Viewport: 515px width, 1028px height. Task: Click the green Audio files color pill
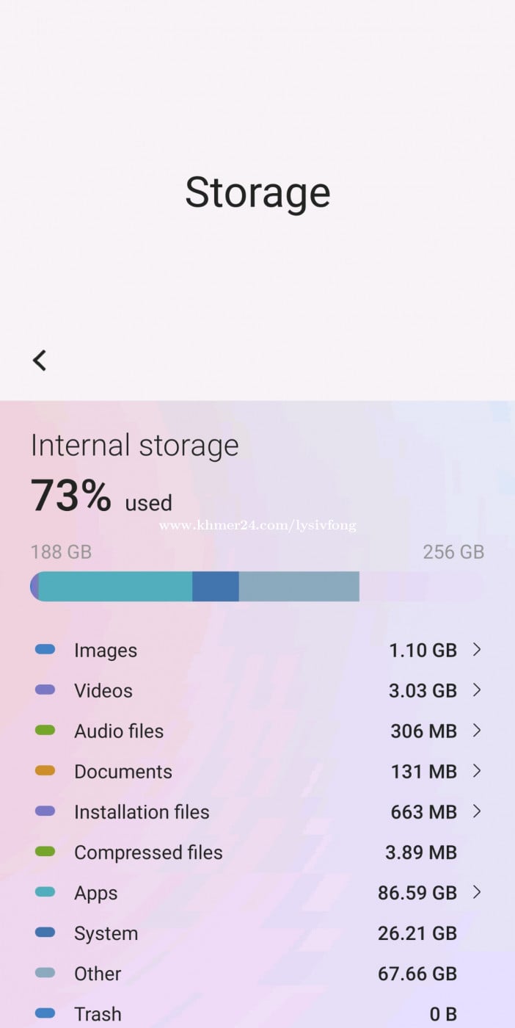pos(45,731)
